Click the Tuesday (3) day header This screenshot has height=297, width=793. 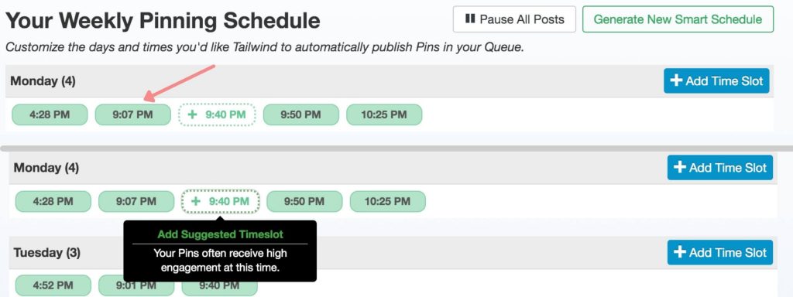47,252
